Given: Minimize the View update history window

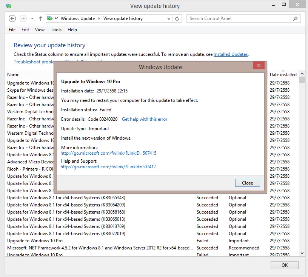Looking at the screenshot, I should (273, 5).
